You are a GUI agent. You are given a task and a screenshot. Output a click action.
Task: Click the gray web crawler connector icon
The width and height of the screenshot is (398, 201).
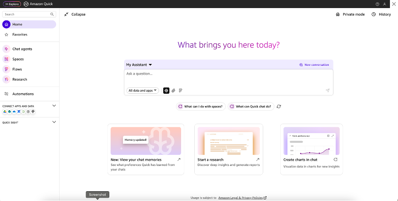click(x=28, y=112)
